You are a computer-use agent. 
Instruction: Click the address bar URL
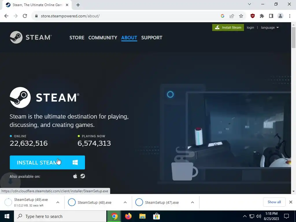(70, 16)
